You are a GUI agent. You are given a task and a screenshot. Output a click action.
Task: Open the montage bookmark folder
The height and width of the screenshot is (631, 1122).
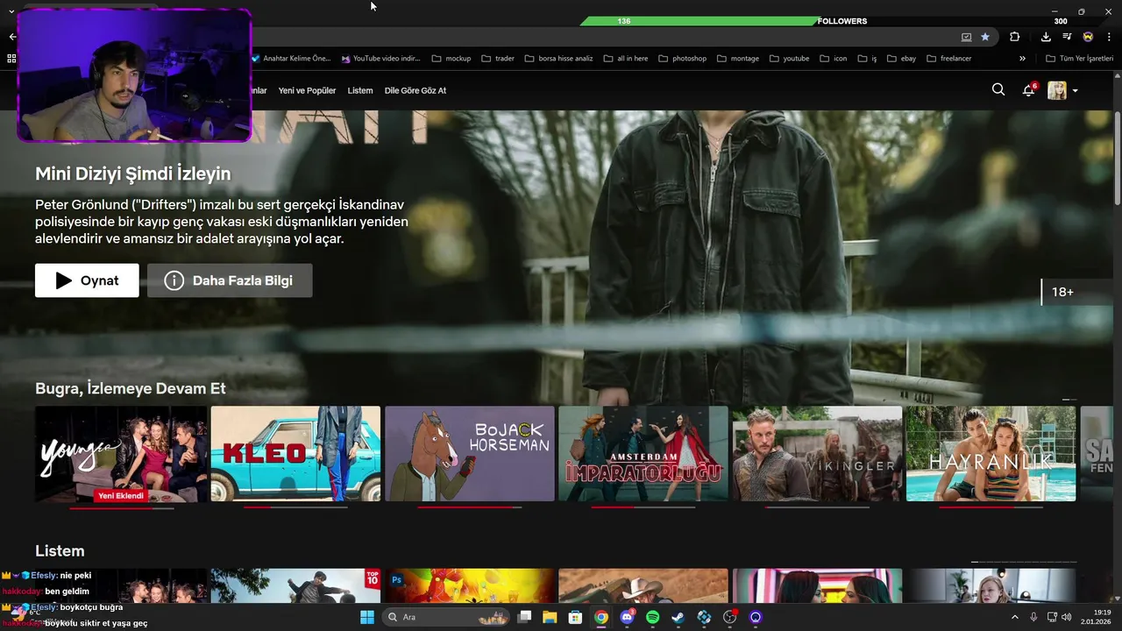click(738, 59)
